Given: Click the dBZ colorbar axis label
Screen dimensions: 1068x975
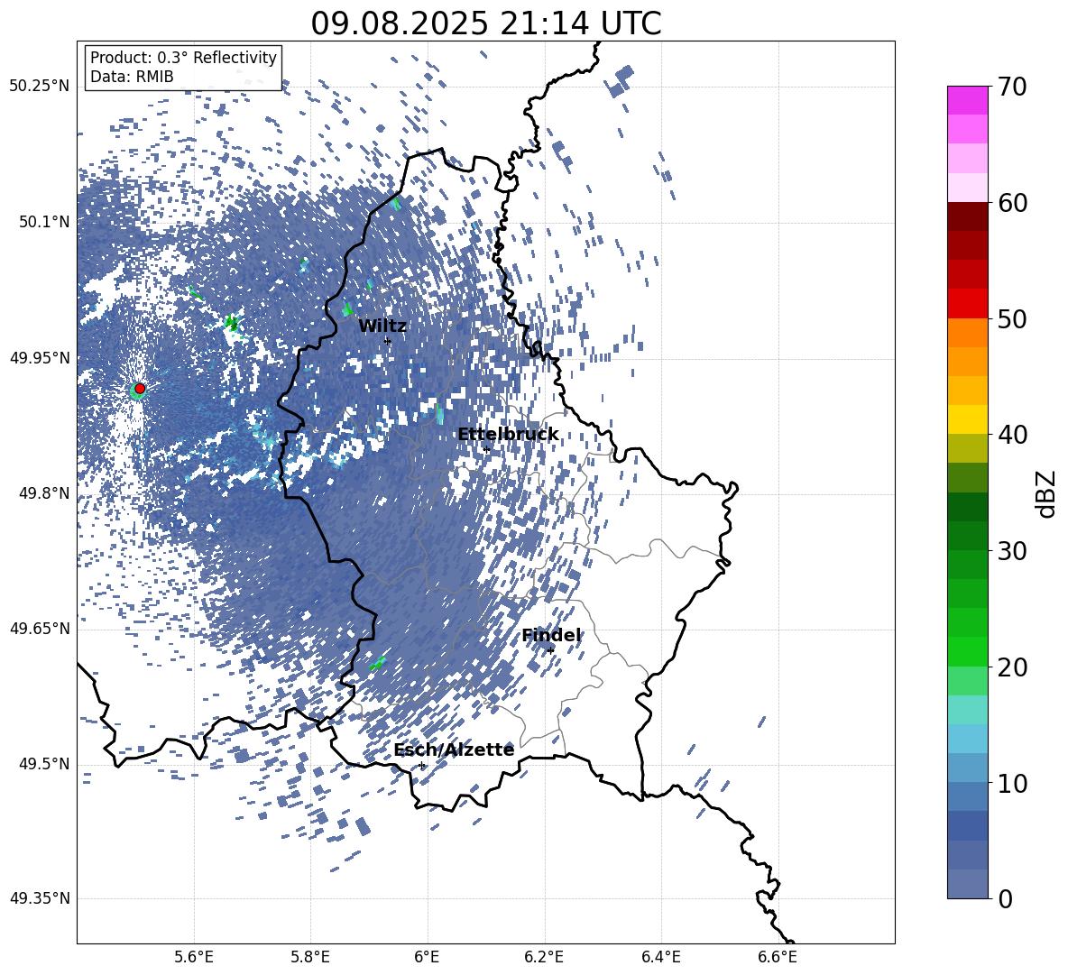Looking at the screenshot, I should click(1046, 493).
